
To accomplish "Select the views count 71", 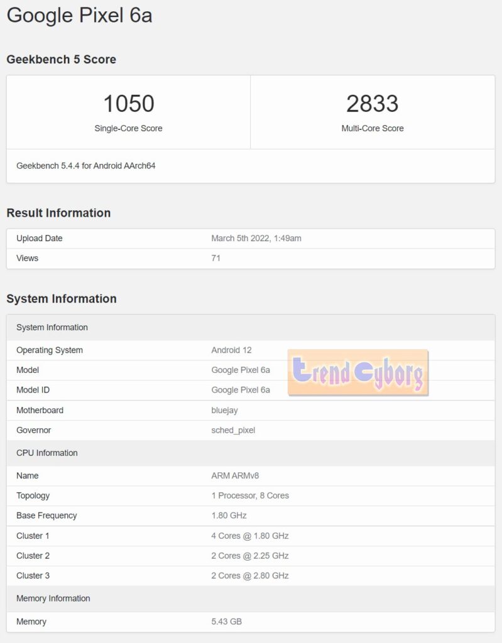I will [x=216, y=258].
